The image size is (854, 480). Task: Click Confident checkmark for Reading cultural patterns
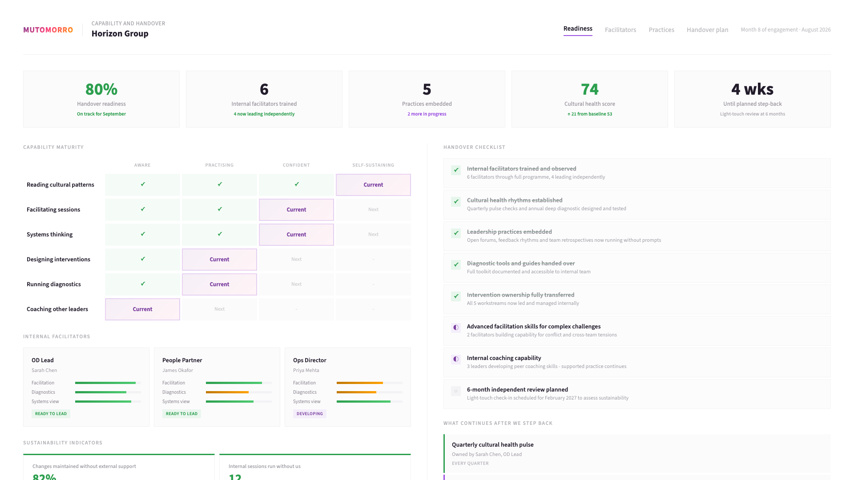tap(297, 184)
